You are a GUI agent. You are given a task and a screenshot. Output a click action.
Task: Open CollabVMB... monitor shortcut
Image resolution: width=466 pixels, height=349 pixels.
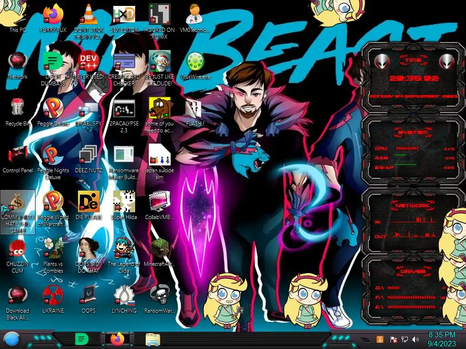point(160,202)
